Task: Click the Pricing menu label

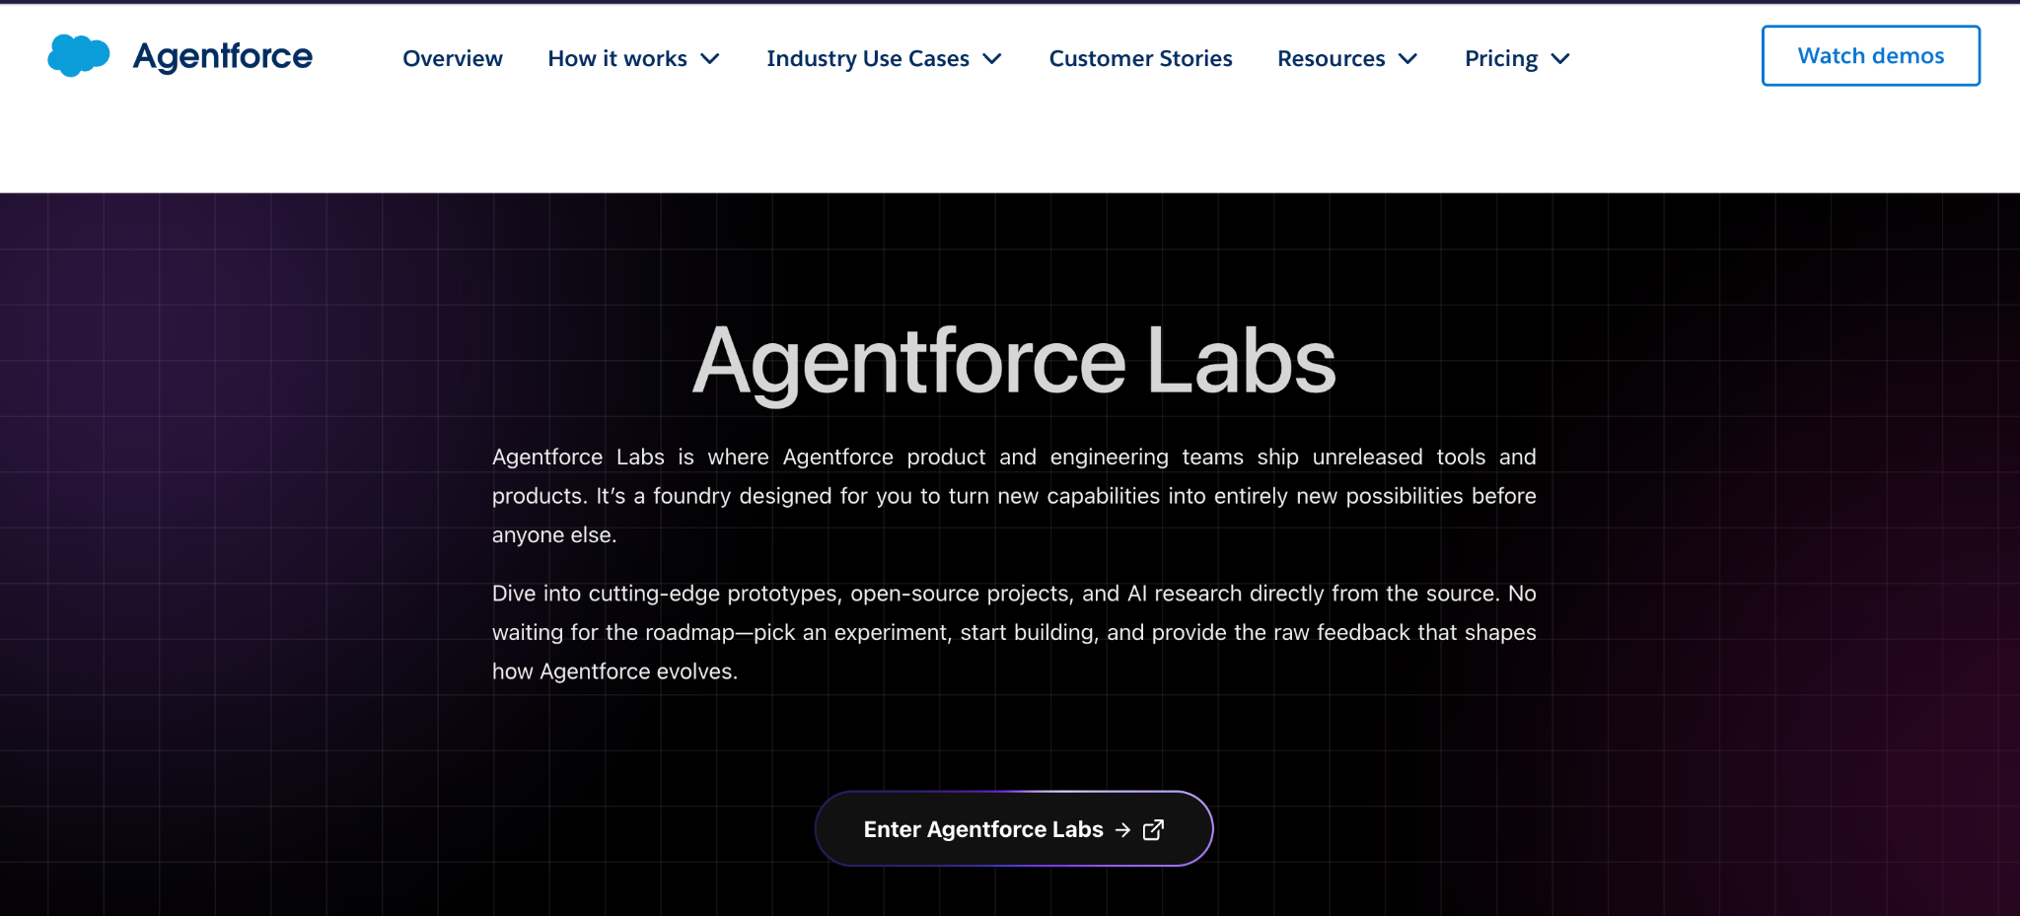Action: (1501, 58)
